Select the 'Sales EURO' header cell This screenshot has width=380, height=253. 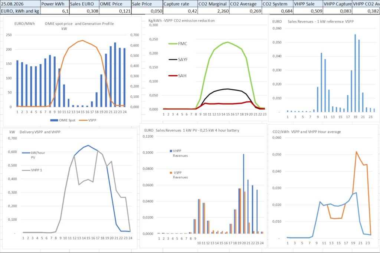point(84,4)
